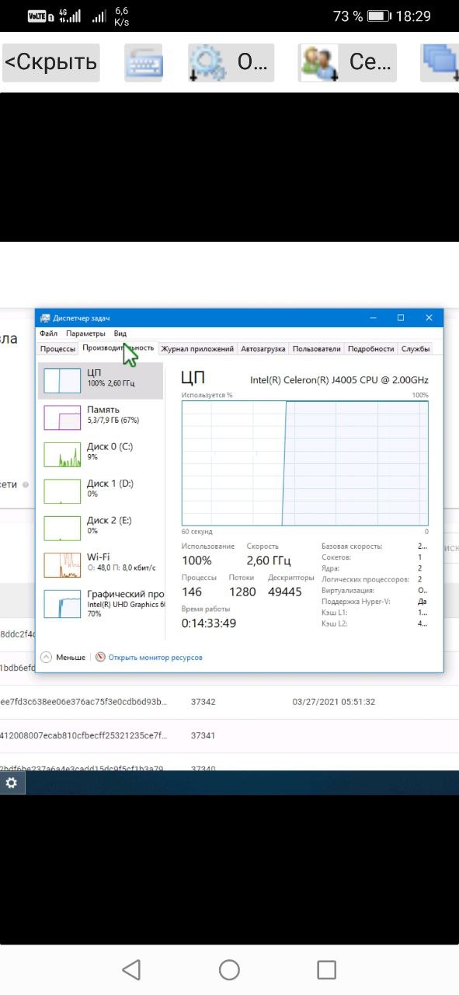Select Диск 2 (E:) in sidebar
This screenshot has width=459, height=995.
click(x=101, y=528)
